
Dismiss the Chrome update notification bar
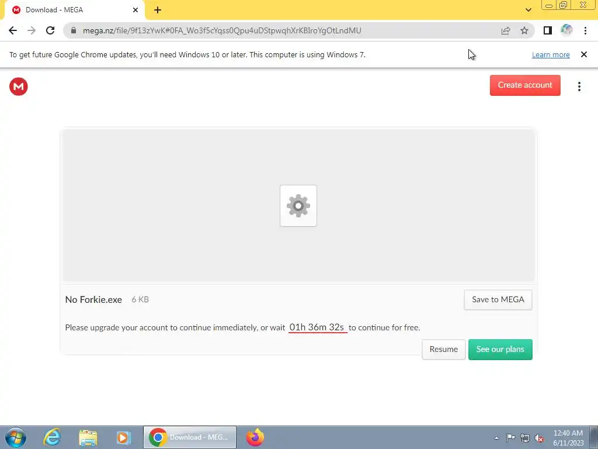[583, 54]
